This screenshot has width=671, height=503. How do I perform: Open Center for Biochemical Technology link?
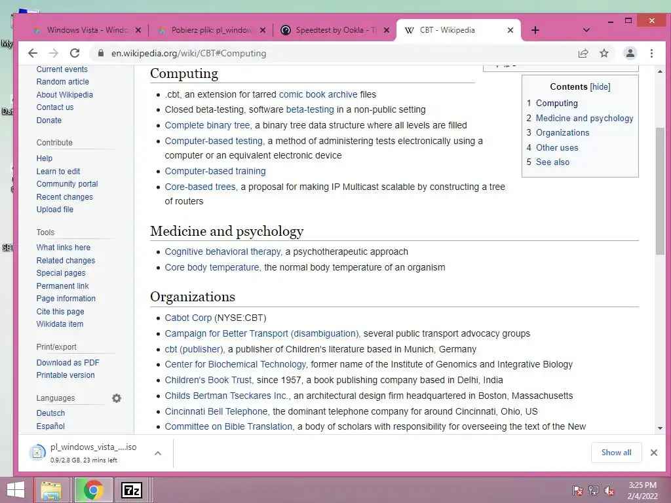[x=235, y=364]
